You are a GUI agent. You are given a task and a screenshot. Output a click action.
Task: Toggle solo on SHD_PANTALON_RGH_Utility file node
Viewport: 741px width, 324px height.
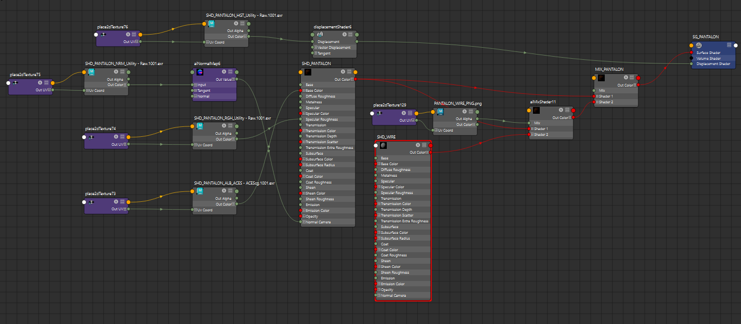click(x=223, y=127)
